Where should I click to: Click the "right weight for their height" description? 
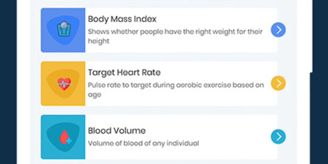click(175, 36)
